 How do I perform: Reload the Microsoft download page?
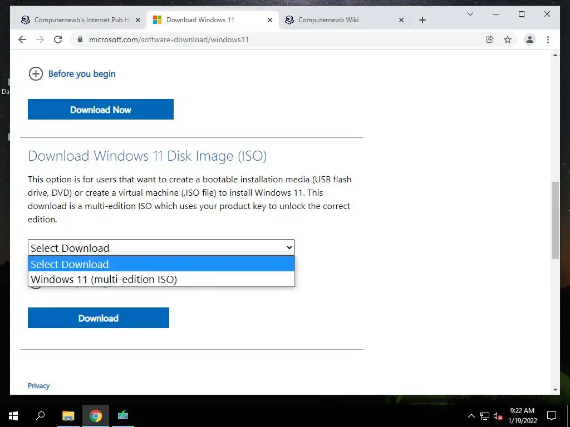point(58,39)
